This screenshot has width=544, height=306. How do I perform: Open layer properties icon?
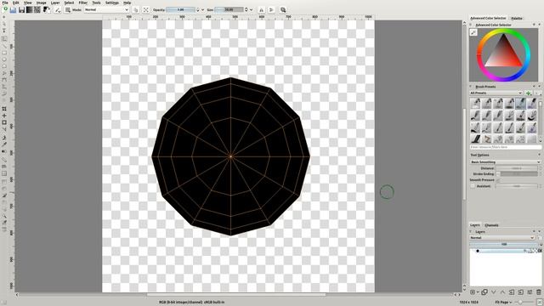[x=530, y=292]
